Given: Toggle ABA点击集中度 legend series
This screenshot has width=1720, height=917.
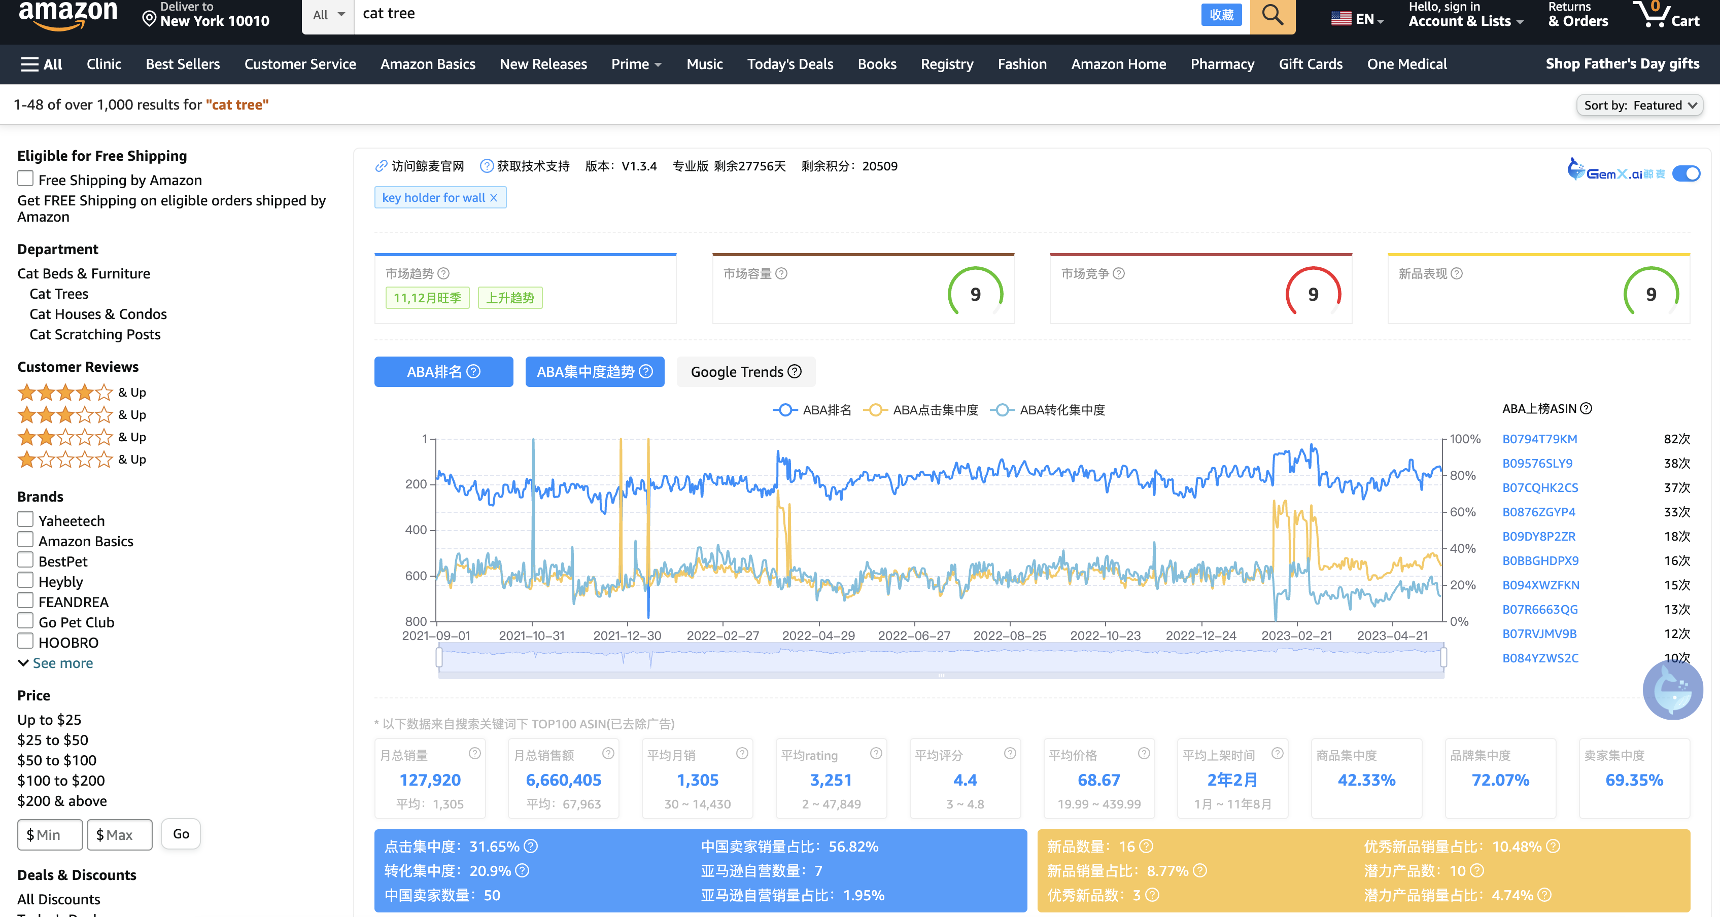Looking at the screenshot, I should pyautogui.click(x=921, y=410).
